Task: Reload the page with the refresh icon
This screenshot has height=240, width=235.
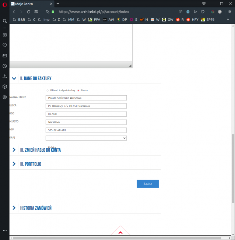Action: pos(28,12)
